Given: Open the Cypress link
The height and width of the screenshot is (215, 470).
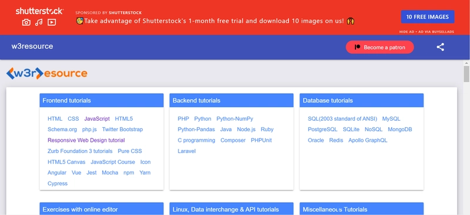Looking at the screenshot, I should (x=58, y=183).
